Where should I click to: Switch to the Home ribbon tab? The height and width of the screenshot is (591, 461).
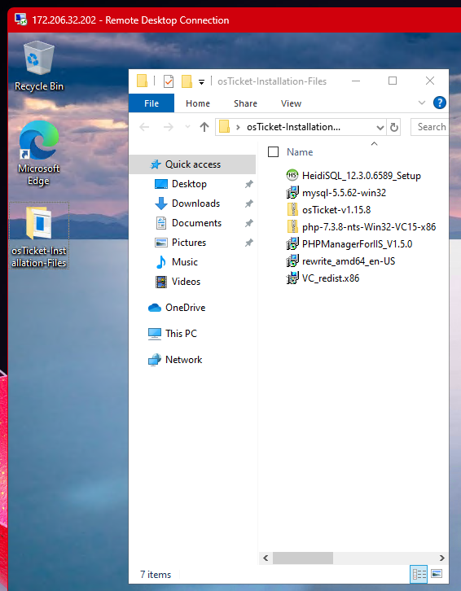point(198,103)
